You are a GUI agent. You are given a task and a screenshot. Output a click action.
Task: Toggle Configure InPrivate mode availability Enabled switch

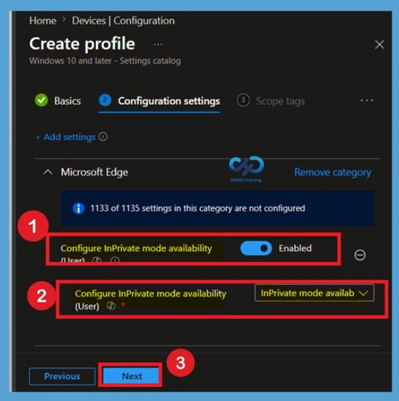click(x=256, y=248)
